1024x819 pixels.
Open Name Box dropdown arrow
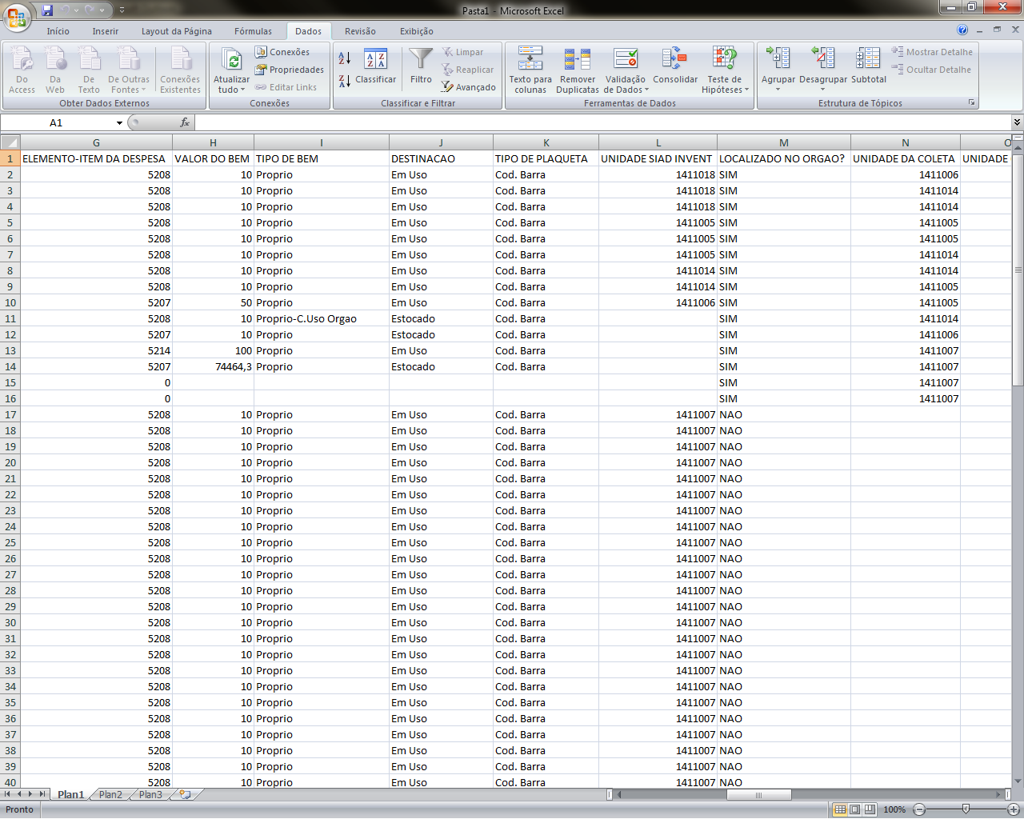[x=119, y=123]
